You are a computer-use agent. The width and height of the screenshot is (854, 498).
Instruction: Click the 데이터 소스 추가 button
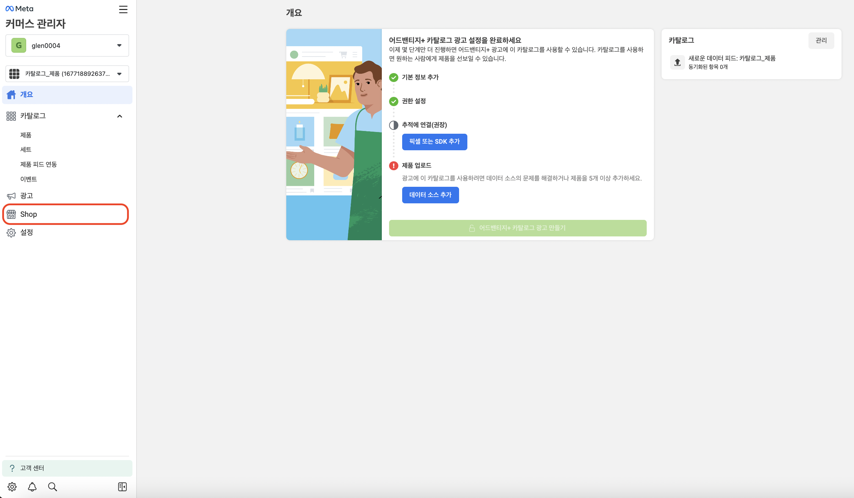[x=430, y=195]
